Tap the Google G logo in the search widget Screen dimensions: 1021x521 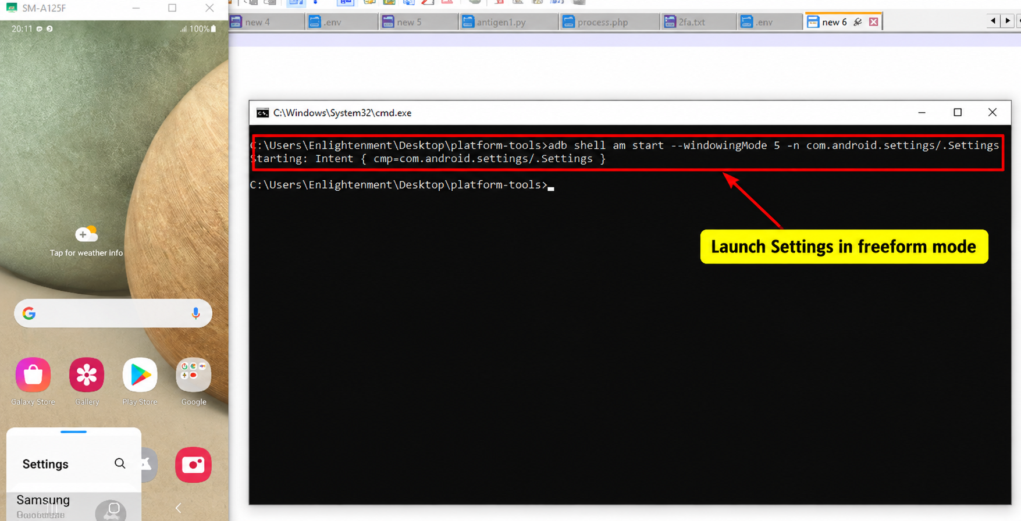pos(29,313)
